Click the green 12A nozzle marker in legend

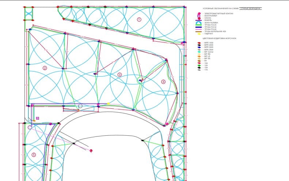point(199,66)
